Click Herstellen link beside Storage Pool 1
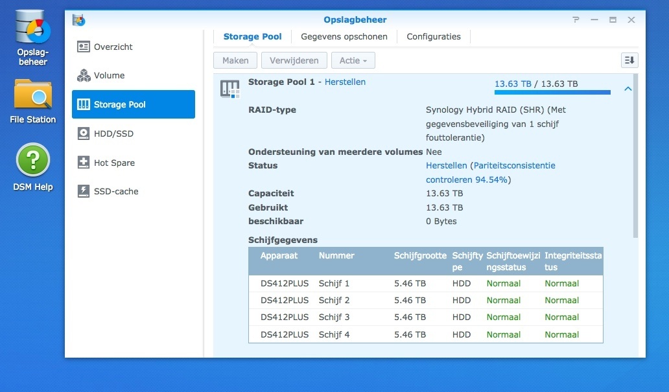 pyautogui.click(x=345, y=82)
